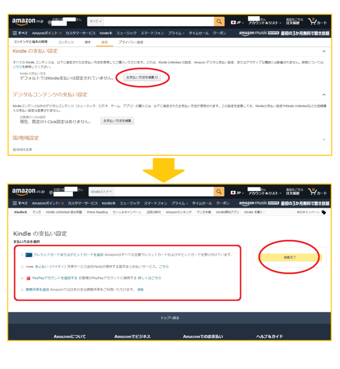Click delivery location pin in lower header
Image resolution: width=340 pixels, height=369 pixels.
(x=51, y=193)
